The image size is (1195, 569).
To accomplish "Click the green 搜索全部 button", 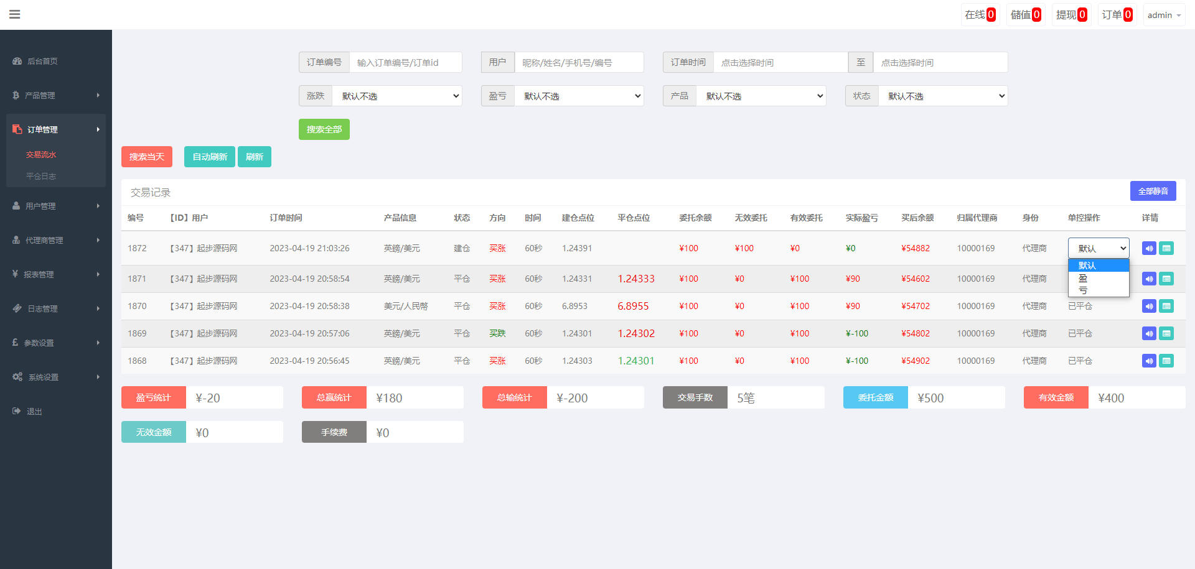I will coord(324,129).
